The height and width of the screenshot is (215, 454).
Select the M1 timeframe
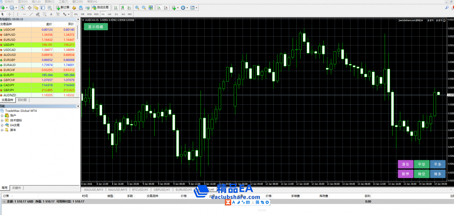76,14
